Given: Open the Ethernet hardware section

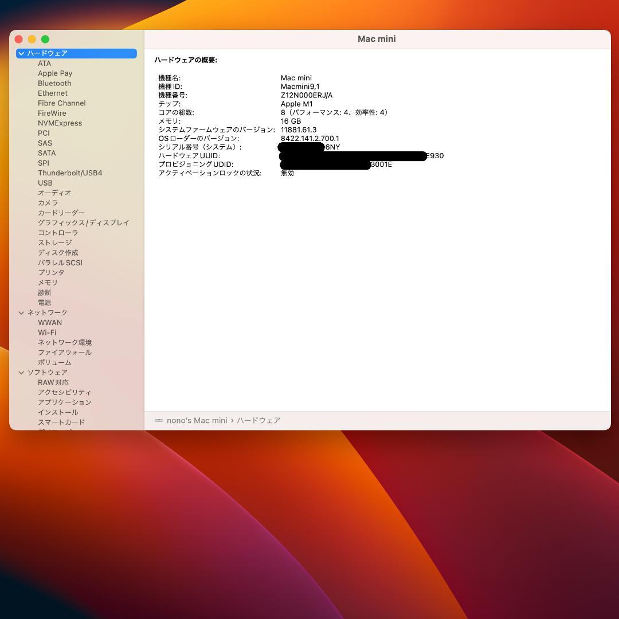Looking at the screenshot, I should coord(52,93).
